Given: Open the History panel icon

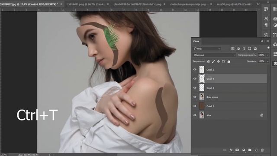Looking at the screenshot, I should (266, 9).
